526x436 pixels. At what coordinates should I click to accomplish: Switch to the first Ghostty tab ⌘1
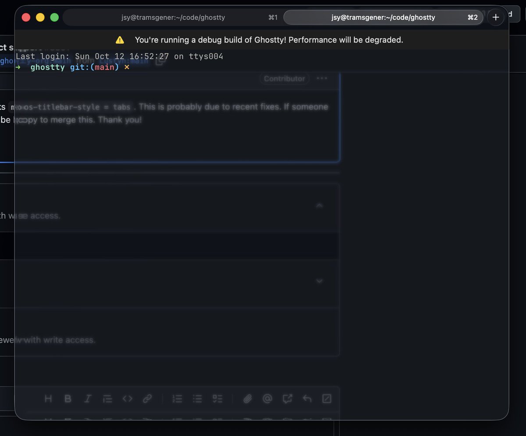pyautogui.click(x=173, y=18)
